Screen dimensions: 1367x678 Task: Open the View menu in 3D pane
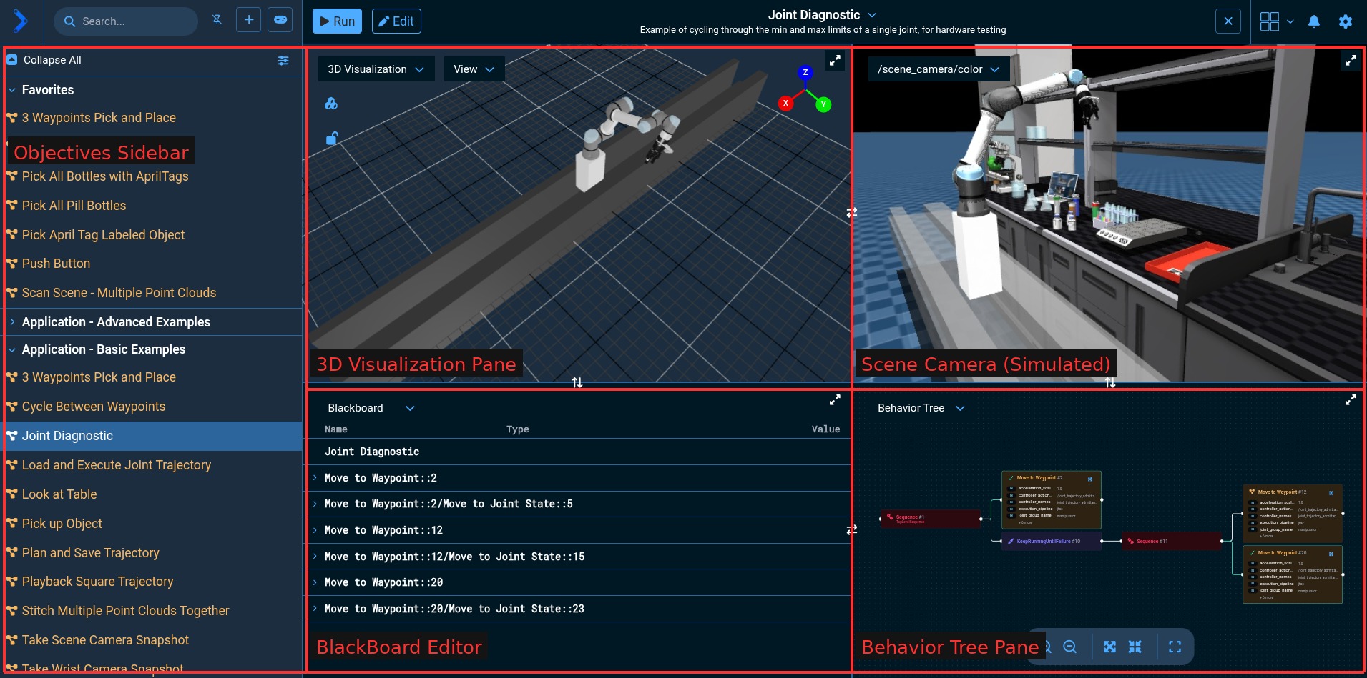[x=474, y=69]
